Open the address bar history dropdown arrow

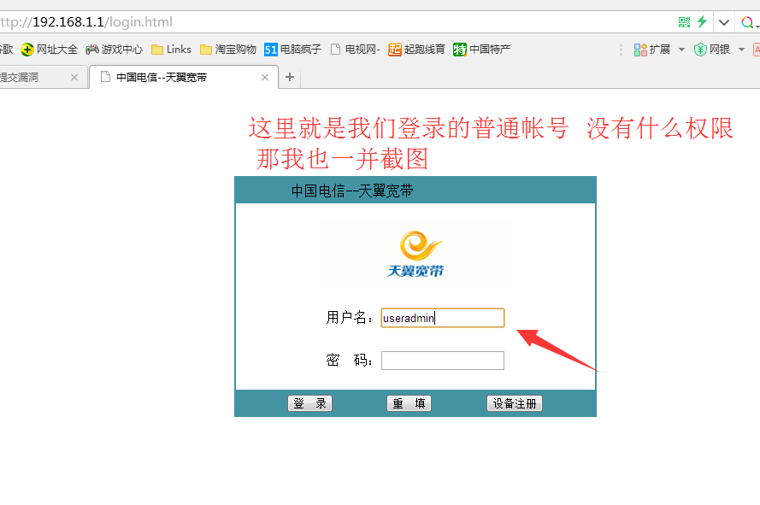pos(724,22)
